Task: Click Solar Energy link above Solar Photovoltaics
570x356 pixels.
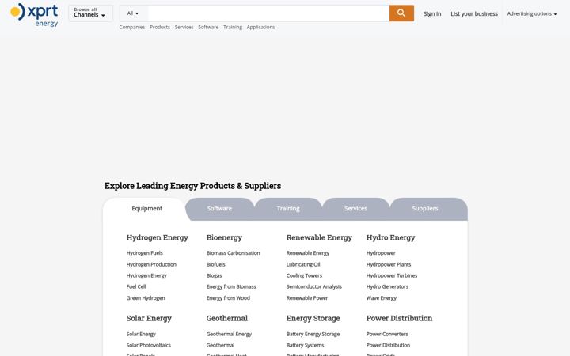Action: pos(141,334)
